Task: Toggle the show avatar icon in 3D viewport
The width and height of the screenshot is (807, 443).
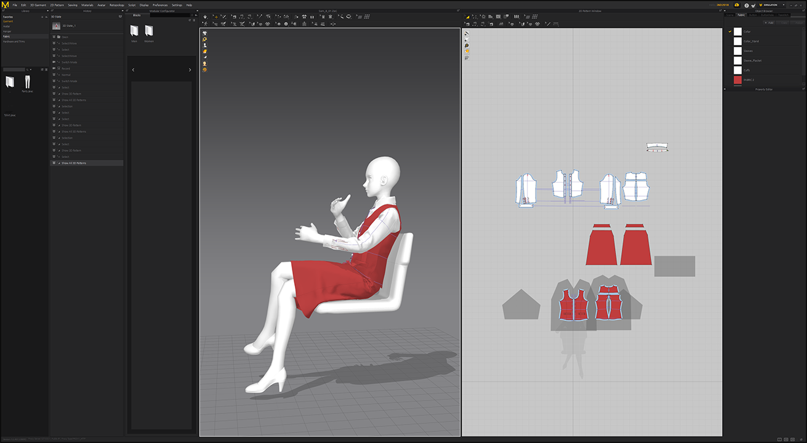Action: 204,45
